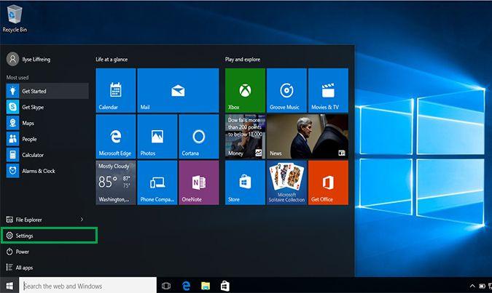Click the Windows Start button
The image size is (492, 293).
pos(9,286)
